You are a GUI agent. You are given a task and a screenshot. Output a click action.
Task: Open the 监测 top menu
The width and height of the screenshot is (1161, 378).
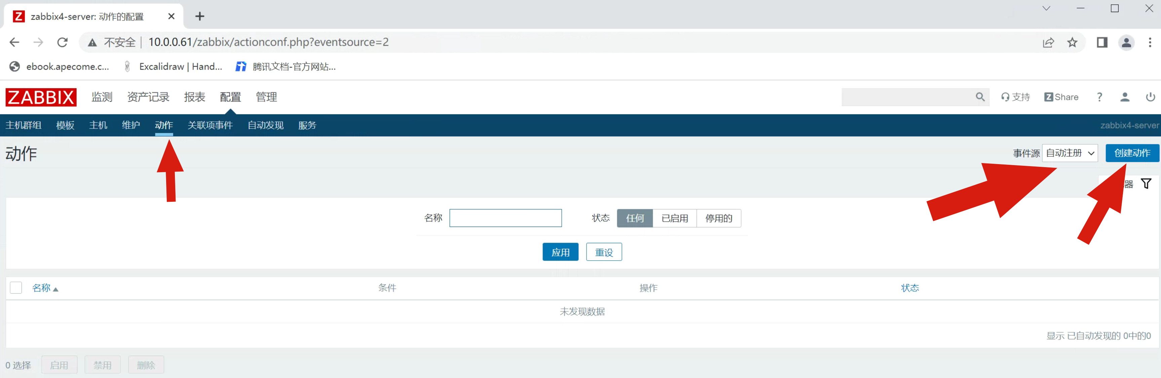click(x=102, y=97)
